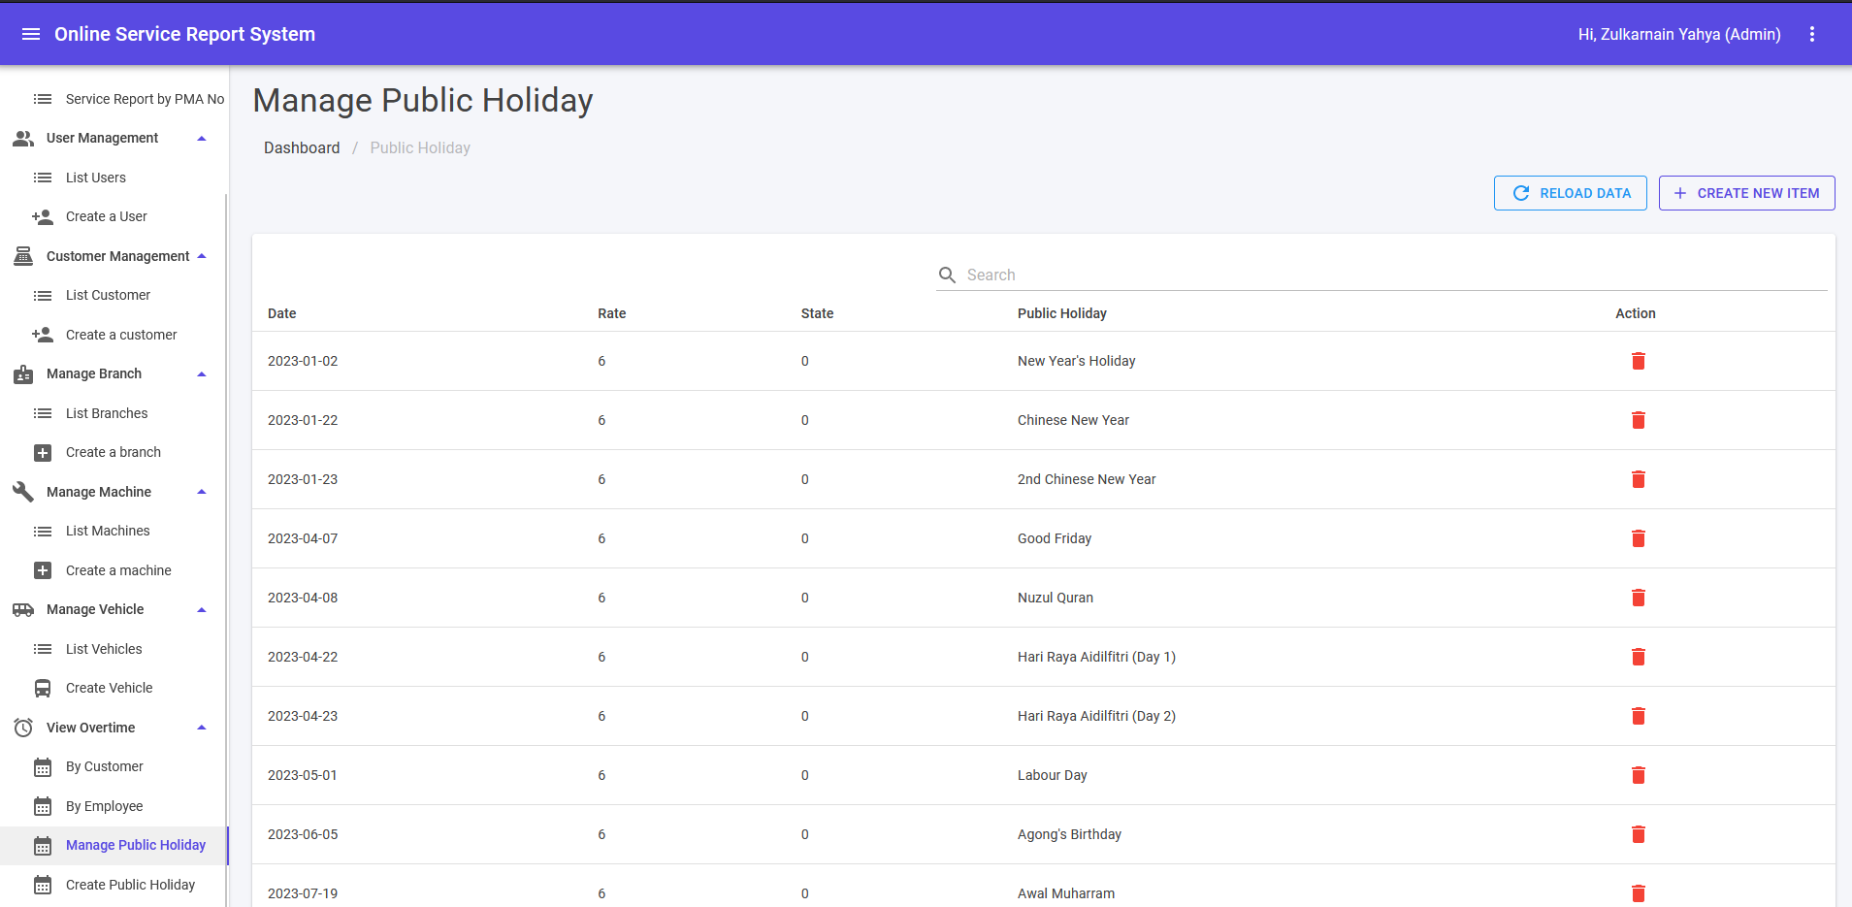This screenshot has width=1852, height=907.
Task: Click the User Management people icon
Action: coord(23,139)
